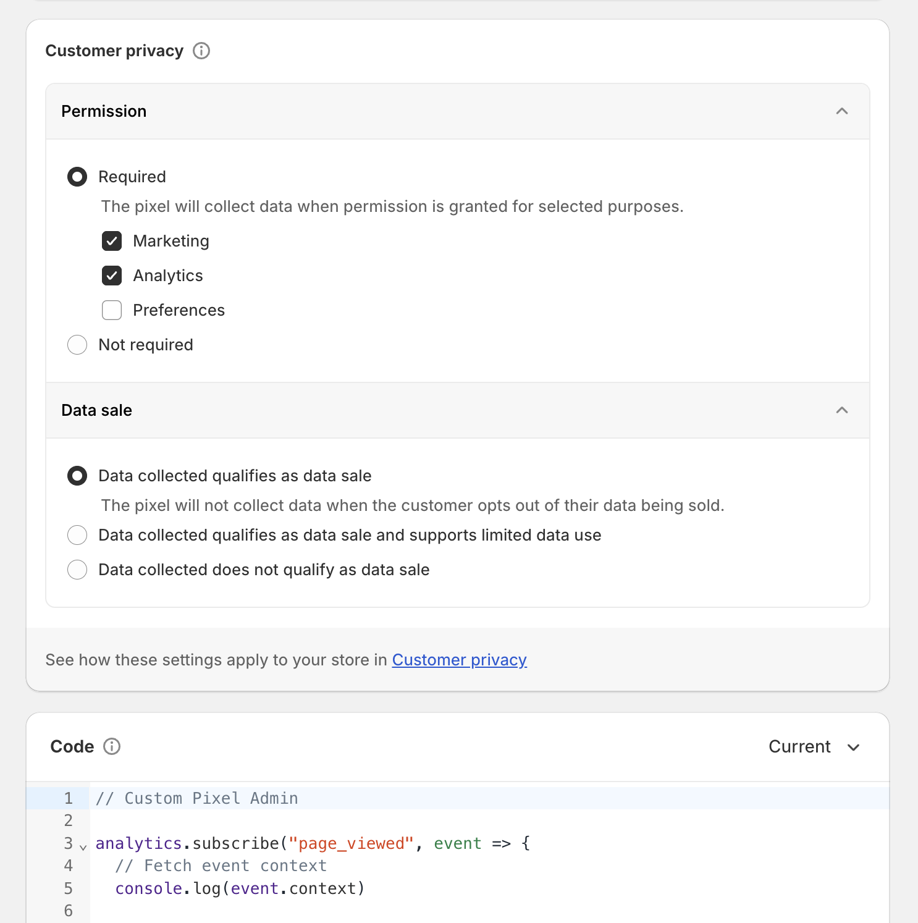Uncheck the Analytics checkbox
The width and height of the screenshot is (918, 923).
[112, 276]
